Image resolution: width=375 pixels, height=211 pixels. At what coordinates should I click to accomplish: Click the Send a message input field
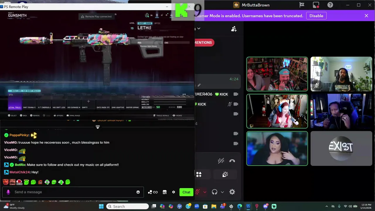(73, 192)
